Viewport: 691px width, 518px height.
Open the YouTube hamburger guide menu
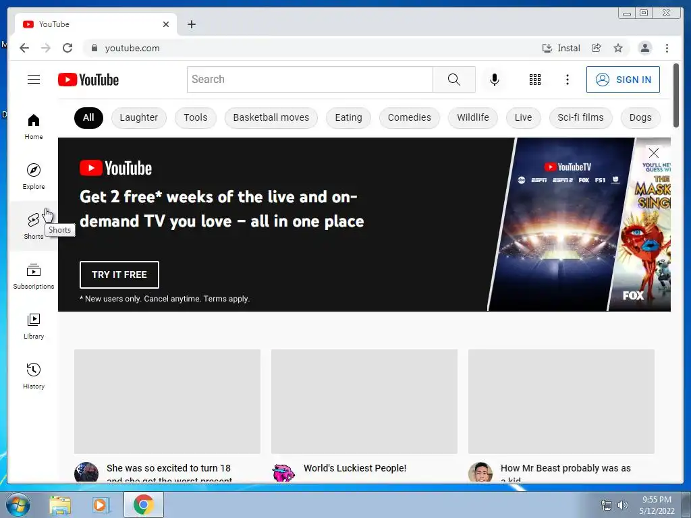pyautogui.click(x=34, y=80)
